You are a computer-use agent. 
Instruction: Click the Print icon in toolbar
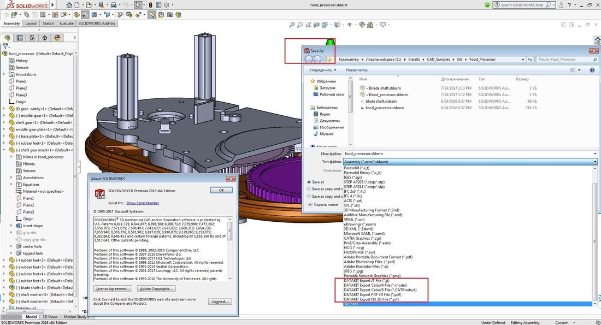click(113, 5)
